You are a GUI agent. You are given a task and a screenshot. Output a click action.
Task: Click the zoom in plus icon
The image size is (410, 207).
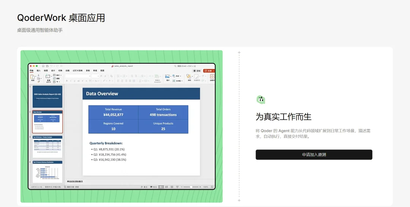pos(200,187)
